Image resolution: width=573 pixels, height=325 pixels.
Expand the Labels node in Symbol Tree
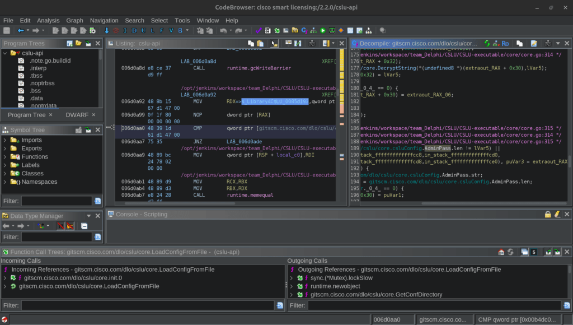point(5,165)
